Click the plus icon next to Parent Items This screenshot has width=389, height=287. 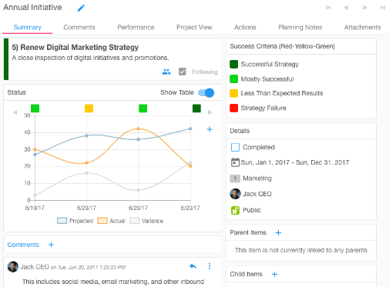point(278,232)
